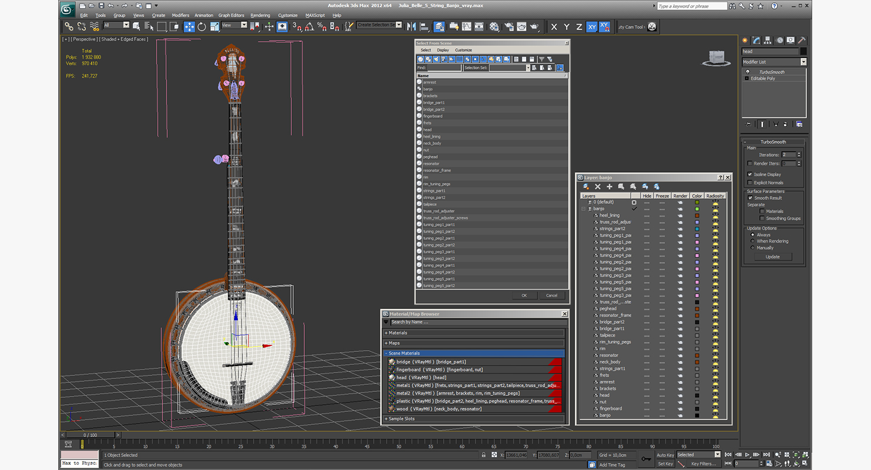Toggle the Explicit Normals checkbox

pyautogui.click(x=750, y=183)
